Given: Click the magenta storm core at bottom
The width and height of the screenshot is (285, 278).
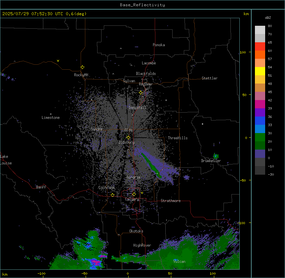Looking at the screenshot, I should pos(96,262).
